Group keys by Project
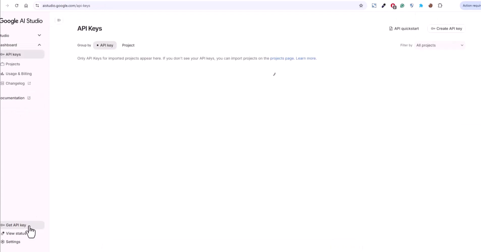 (x=128, y=45)
